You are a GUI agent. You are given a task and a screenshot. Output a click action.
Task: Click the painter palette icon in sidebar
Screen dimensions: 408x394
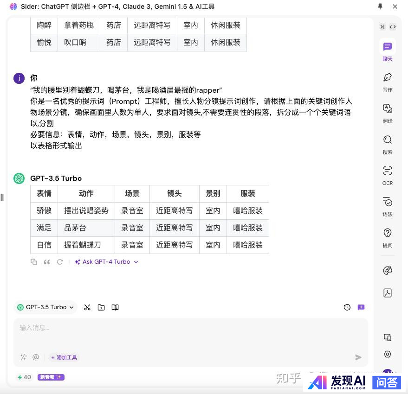click(388, 271)
